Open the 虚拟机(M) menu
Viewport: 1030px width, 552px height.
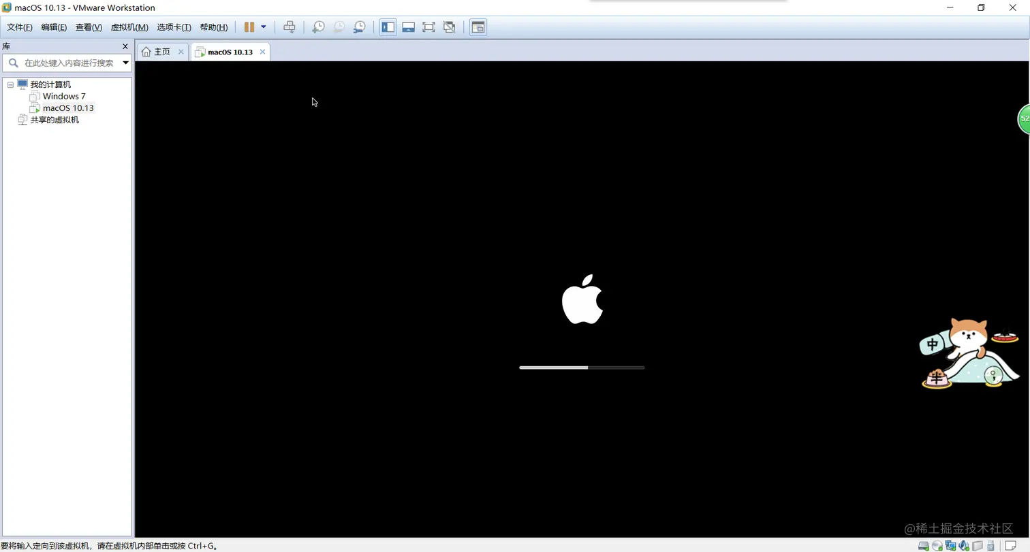pos(129,27)
